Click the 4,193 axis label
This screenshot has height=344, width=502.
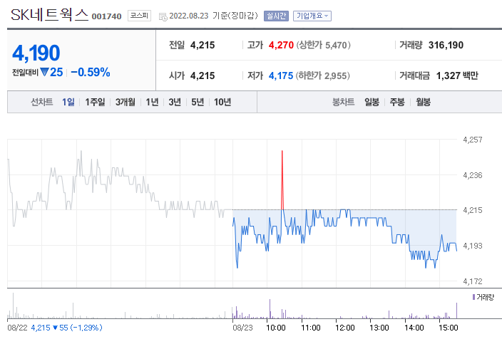coord(473,246)
